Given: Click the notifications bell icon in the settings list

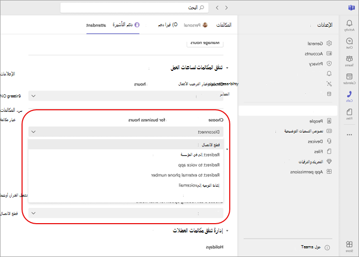Looking at the screenshot, I should [x=329, y=73].
